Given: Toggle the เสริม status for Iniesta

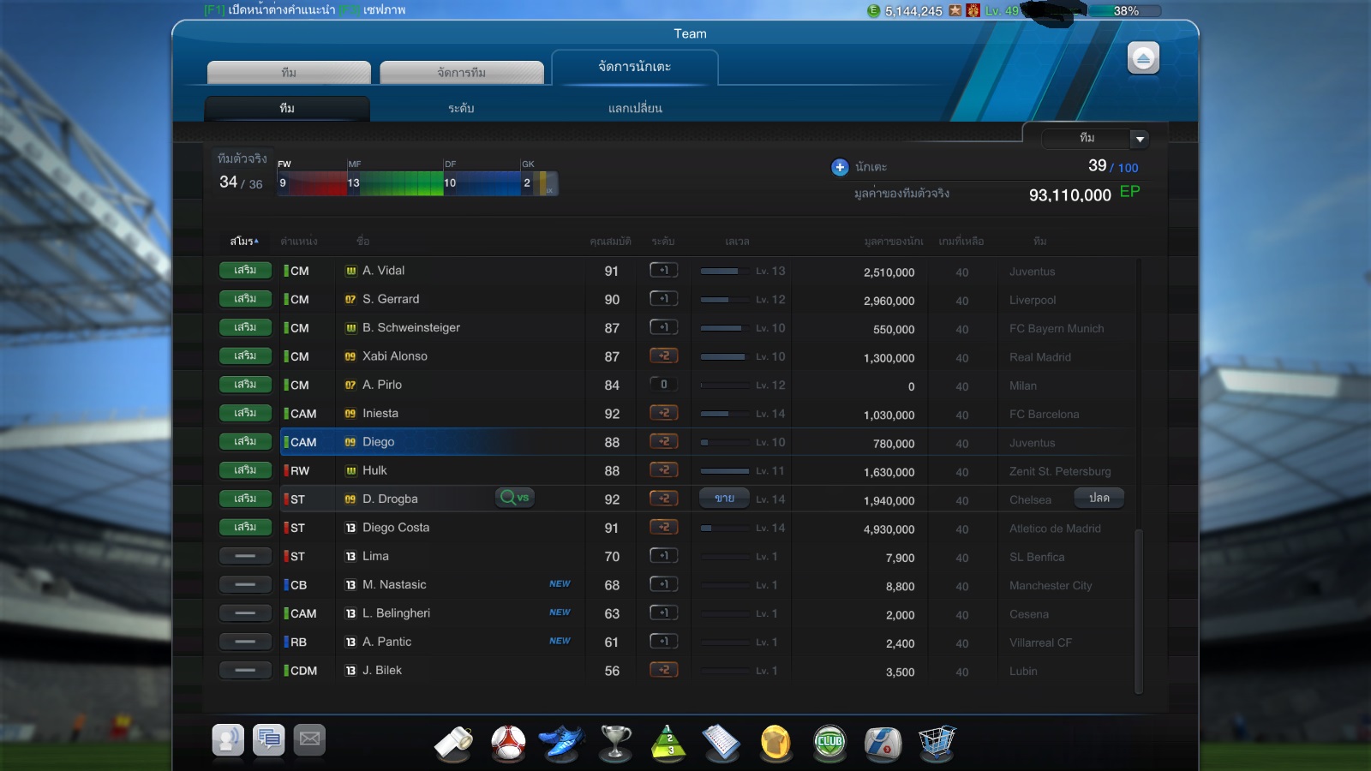Looking at the screenshot, I should 245,413.
